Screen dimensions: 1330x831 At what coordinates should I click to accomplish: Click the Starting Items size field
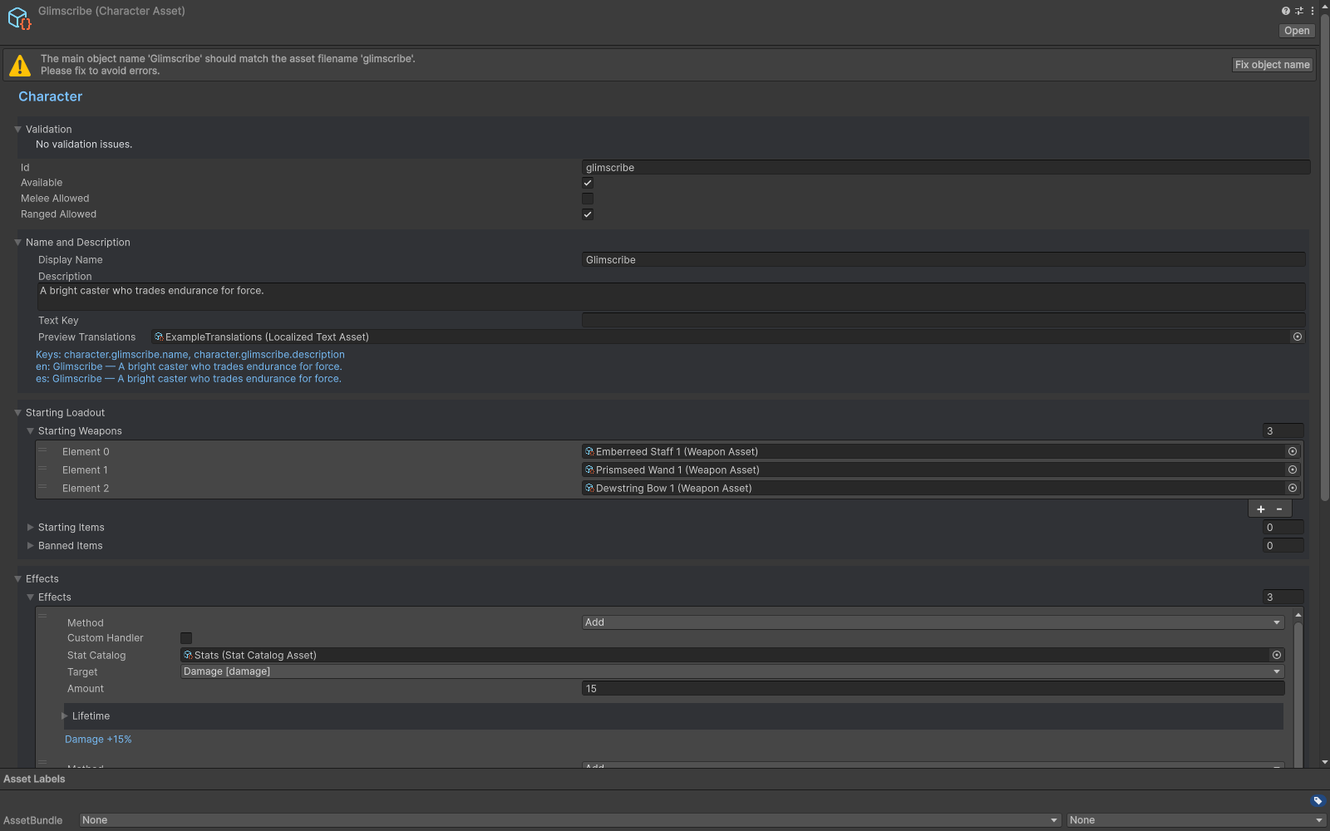(x=1283, y=528)
